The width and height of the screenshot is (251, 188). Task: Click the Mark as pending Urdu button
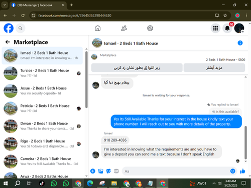pyautogui.click(x=137, y=67)
